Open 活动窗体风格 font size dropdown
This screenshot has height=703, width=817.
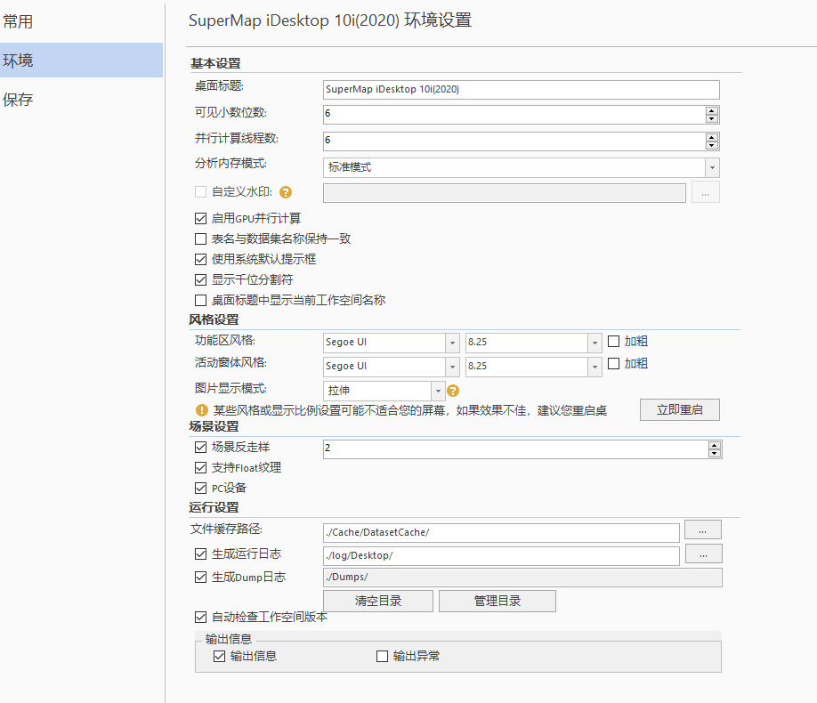(x=595, y=367)
